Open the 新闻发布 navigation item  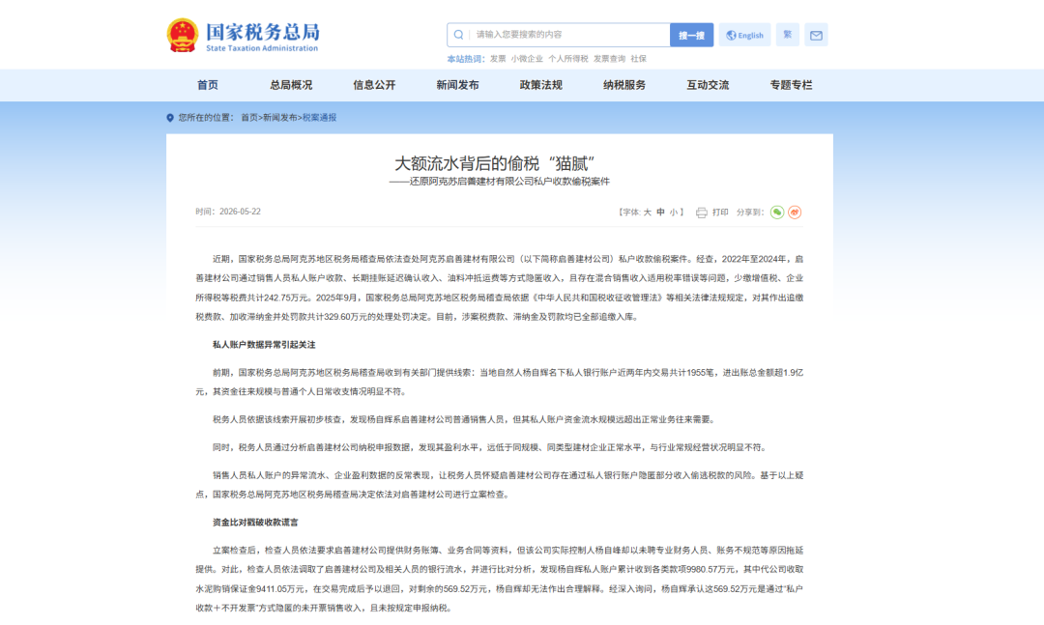tap(457, 85)
